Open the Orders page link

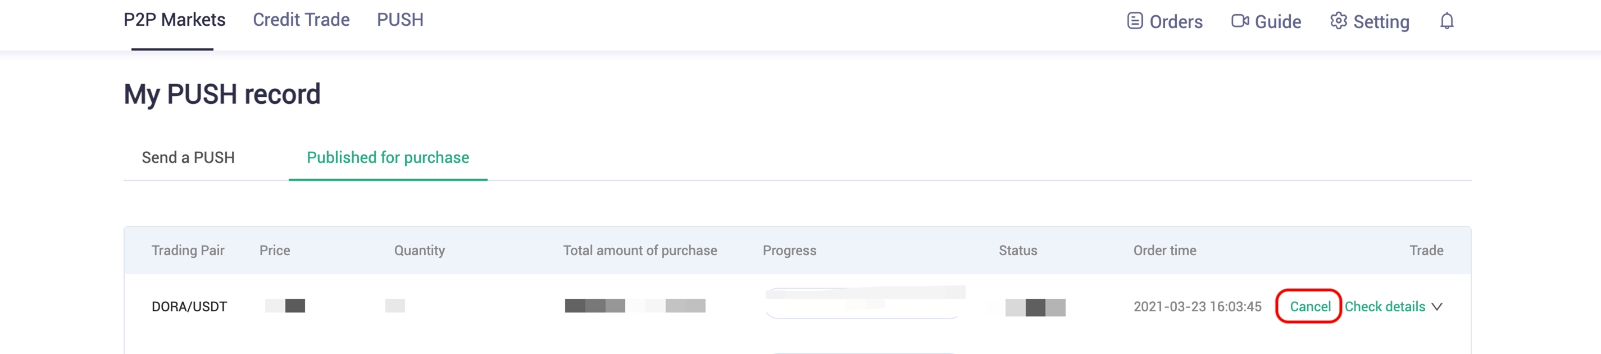tap(1176, 22)
